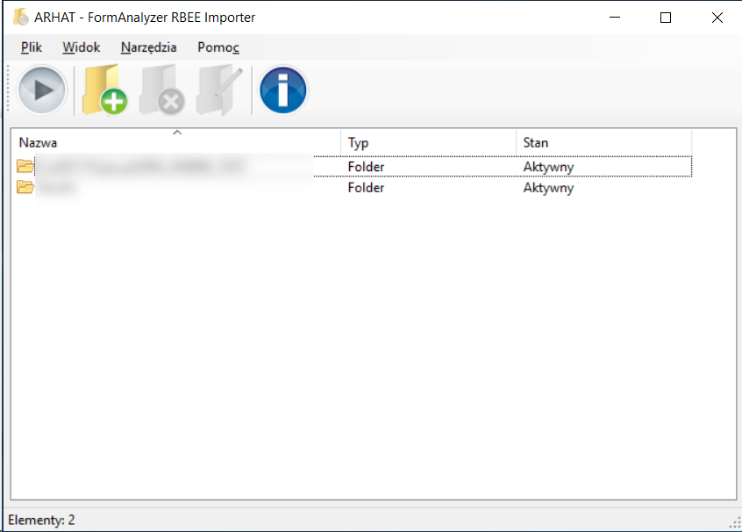Open the Widok menu
The height and width of the screenshot is (532, 742).
[82, 47]
